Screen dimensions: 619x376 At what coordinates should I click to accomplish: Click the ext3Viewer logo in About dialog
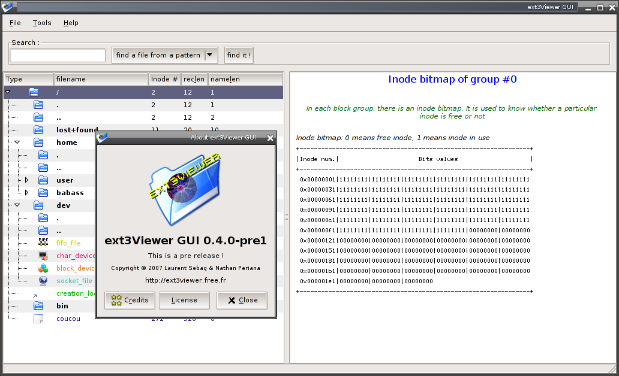[x=185, y=190]
